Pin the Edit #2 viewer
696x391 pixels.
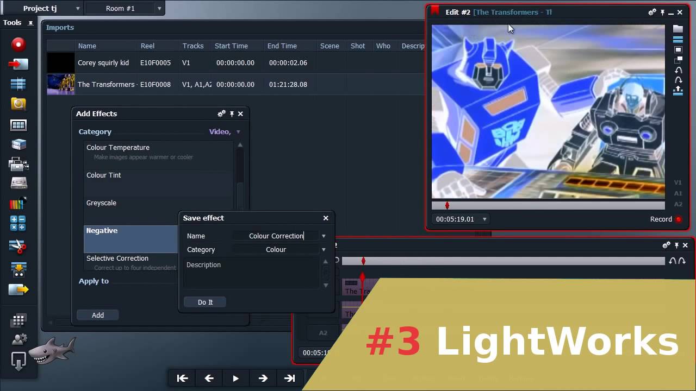click(x=662, y=12)
